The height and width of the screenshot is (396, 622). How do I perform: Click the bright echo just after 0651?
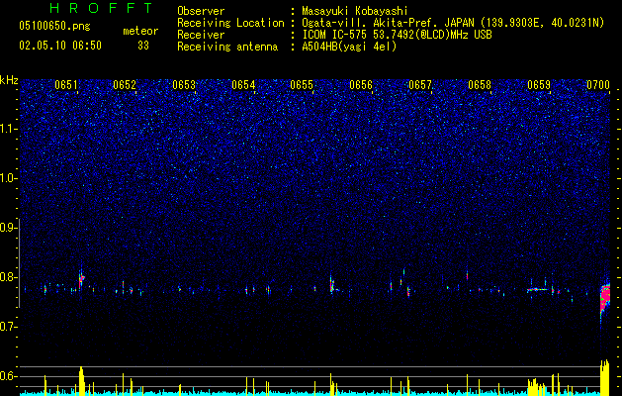tap(81, 279)
